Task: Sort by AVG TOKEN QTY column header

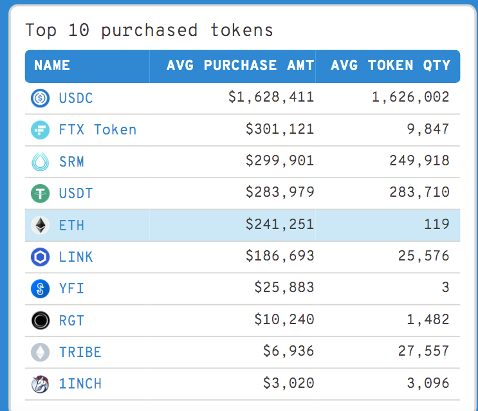Action: 391,66
